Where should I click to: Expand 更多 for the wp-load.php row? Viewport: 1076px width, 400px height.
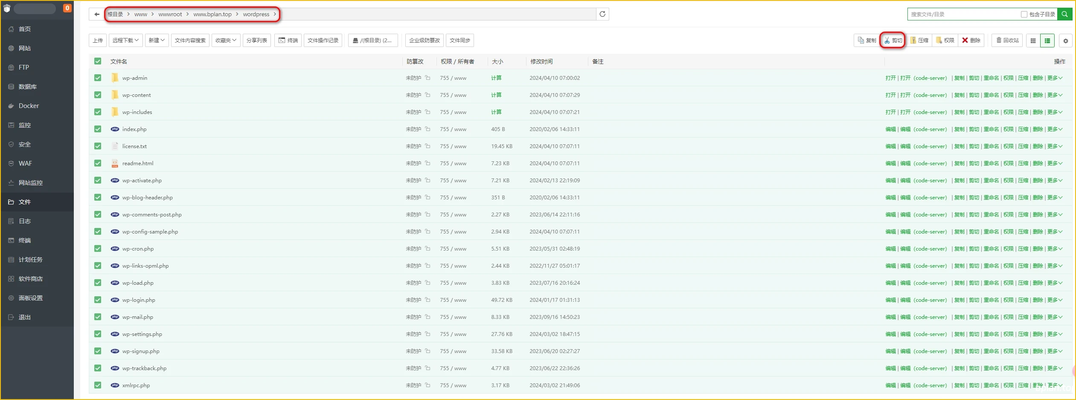(1055, 283)
